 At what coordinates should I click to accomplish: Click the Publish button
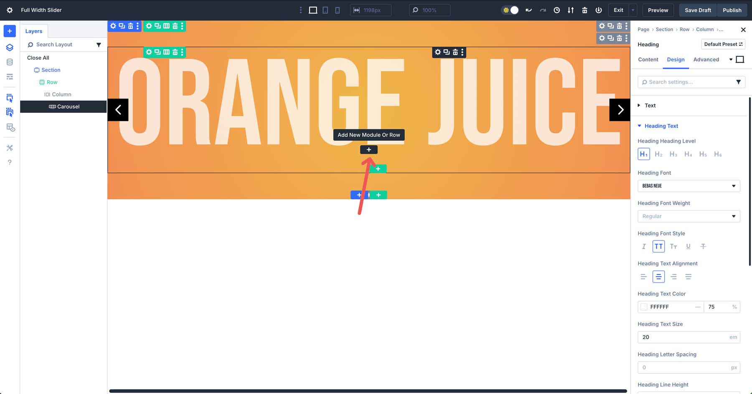732,10
